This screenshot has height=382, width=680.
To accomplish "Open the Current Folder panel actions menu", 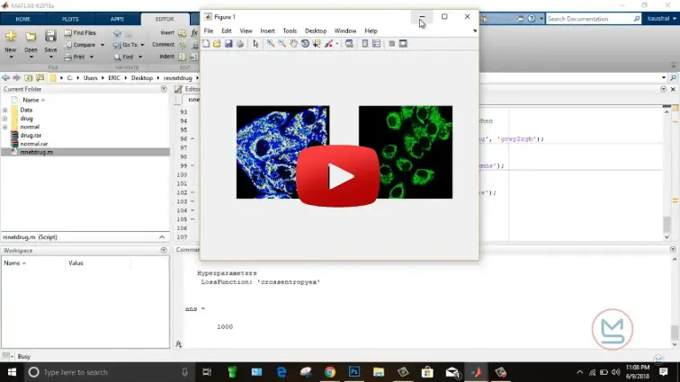I will [x=164, y=89].
